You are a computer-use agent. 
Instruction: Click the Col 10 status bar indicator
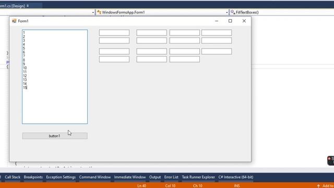(x=170, y=186)
